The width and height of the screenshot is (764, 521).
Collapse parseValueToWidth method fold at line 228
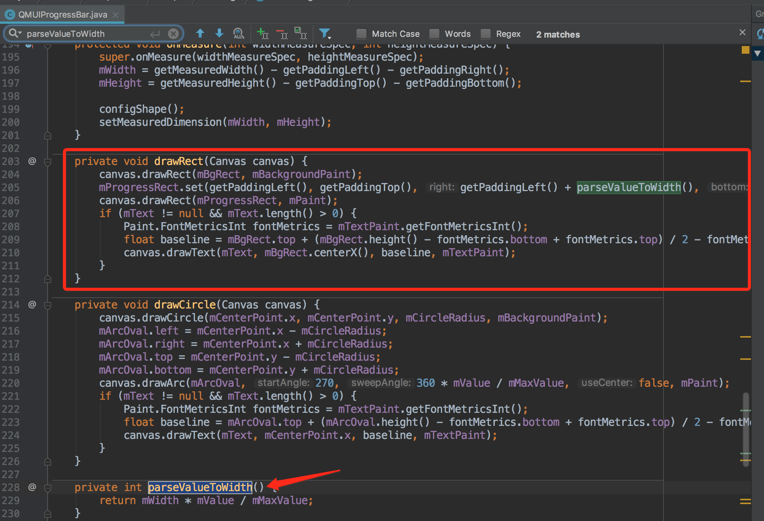48,488
